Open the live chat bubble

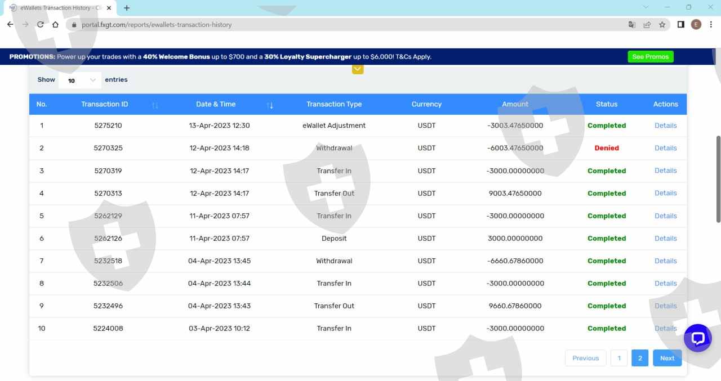coord(697,338)
